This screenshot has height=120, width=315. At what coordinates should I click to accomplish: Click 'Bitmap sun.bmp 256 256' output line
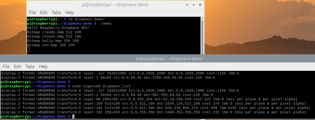tap(51, 45)
